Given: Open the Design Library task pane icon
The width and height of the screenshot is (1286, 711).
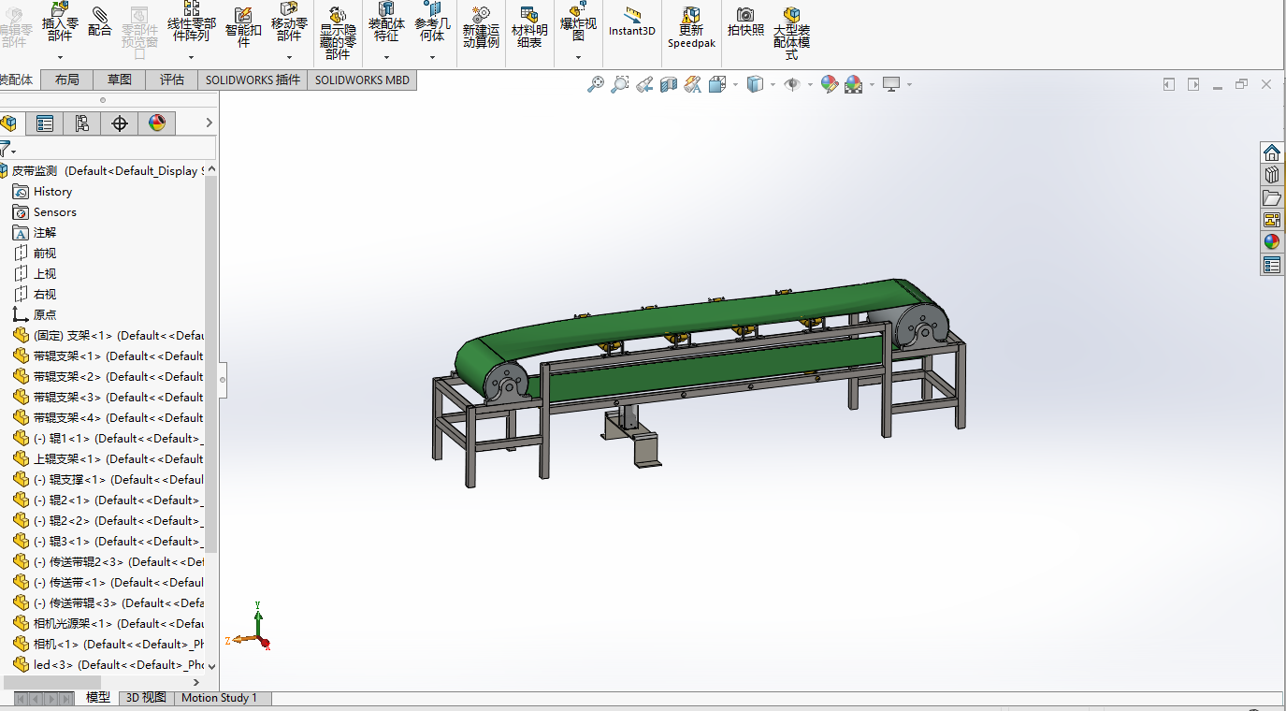Looking at the screenshot, I should tap(1272, 175).
